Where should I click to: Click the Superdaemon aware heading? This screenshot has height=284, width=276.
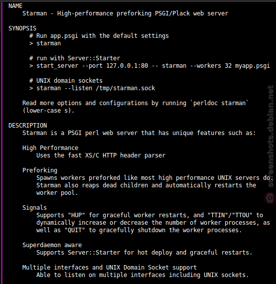coord(52,245)
